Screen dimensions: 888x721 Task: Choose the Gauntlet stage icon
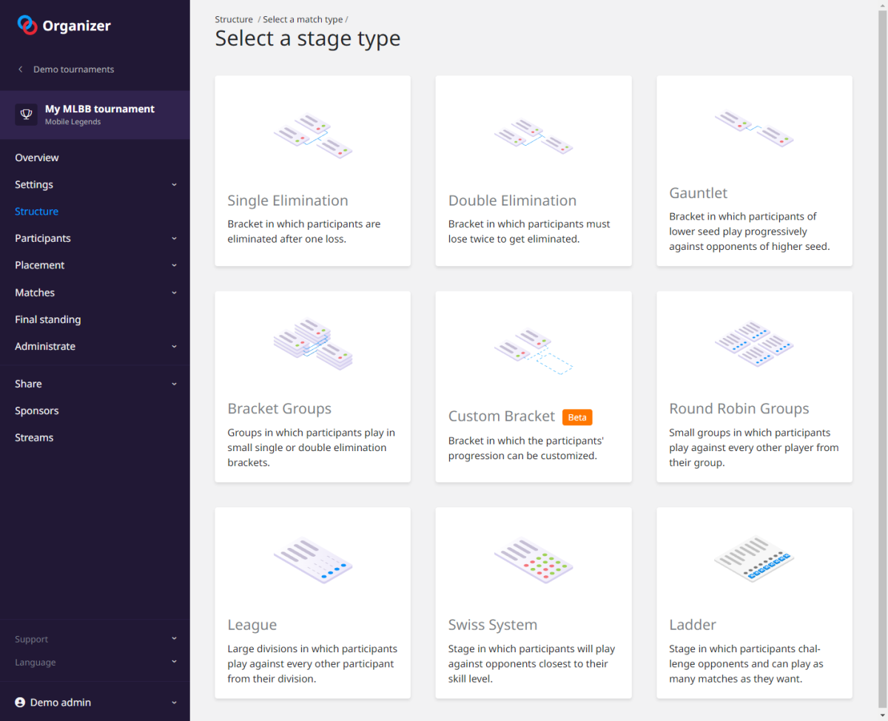754,129
